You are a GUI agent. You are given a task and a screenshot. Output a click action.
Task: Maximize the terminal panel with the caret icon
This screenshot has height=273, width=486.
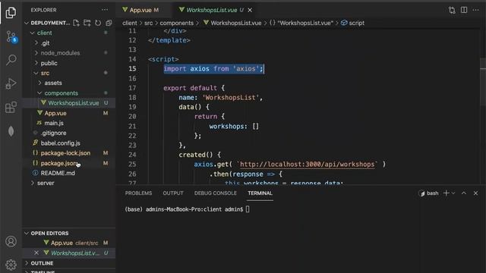click(464, 193)
